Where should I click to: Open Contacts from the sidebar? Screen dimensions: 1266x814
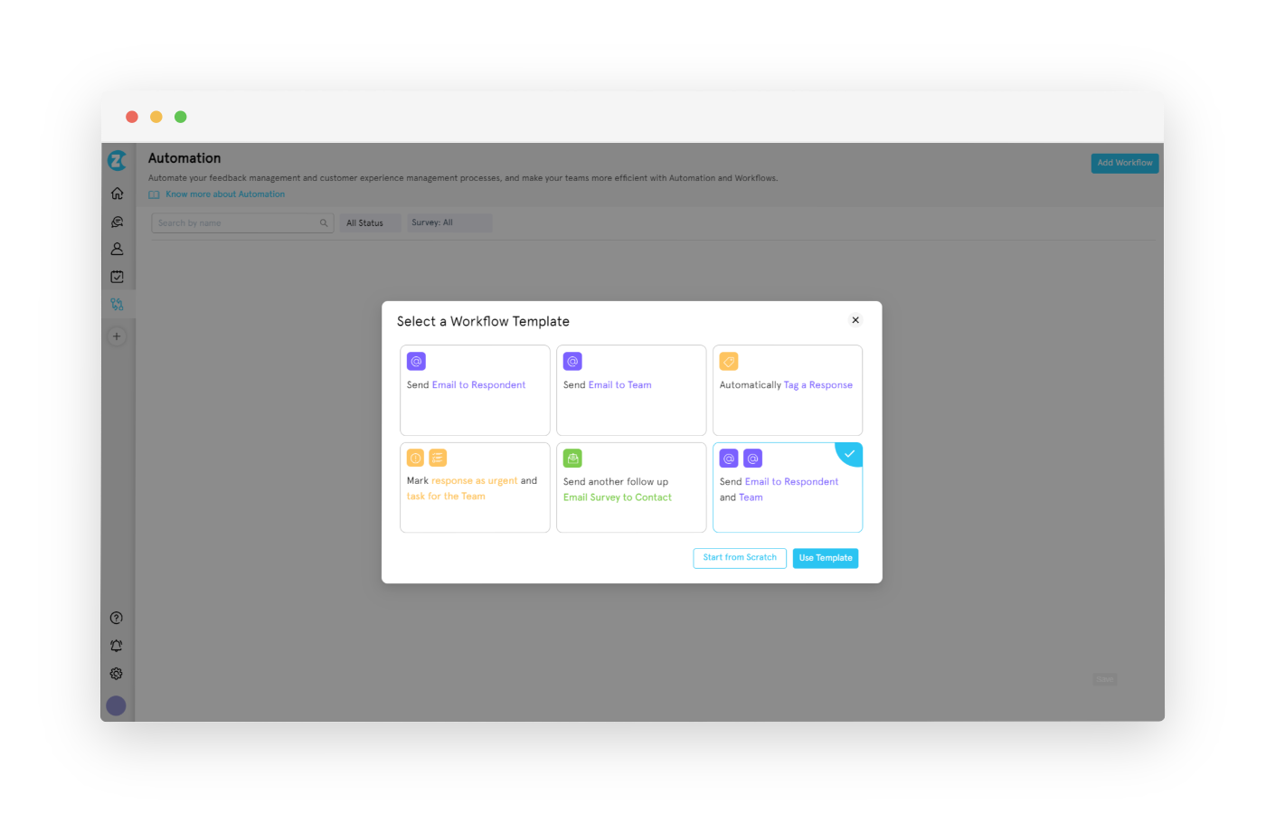pyautogui.click(x=117, y=248)
